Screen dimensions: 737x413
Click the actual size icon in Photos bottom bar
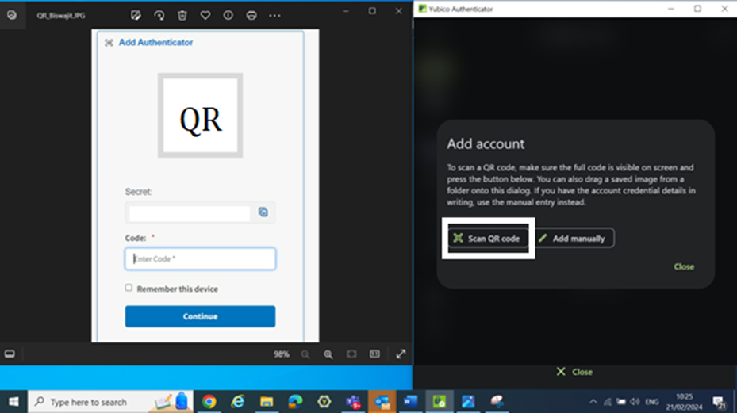(374, 354)
